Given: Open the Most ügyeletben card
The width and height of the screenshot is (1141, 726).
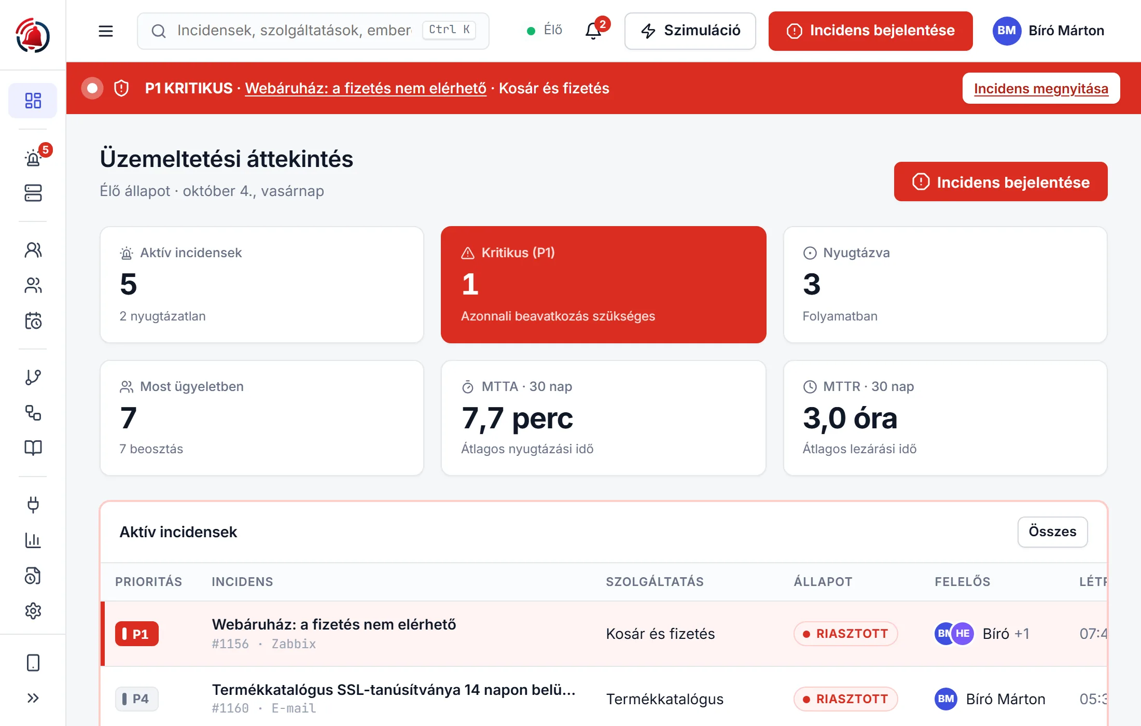Looking at the screenshot, I should click(262, 418).
